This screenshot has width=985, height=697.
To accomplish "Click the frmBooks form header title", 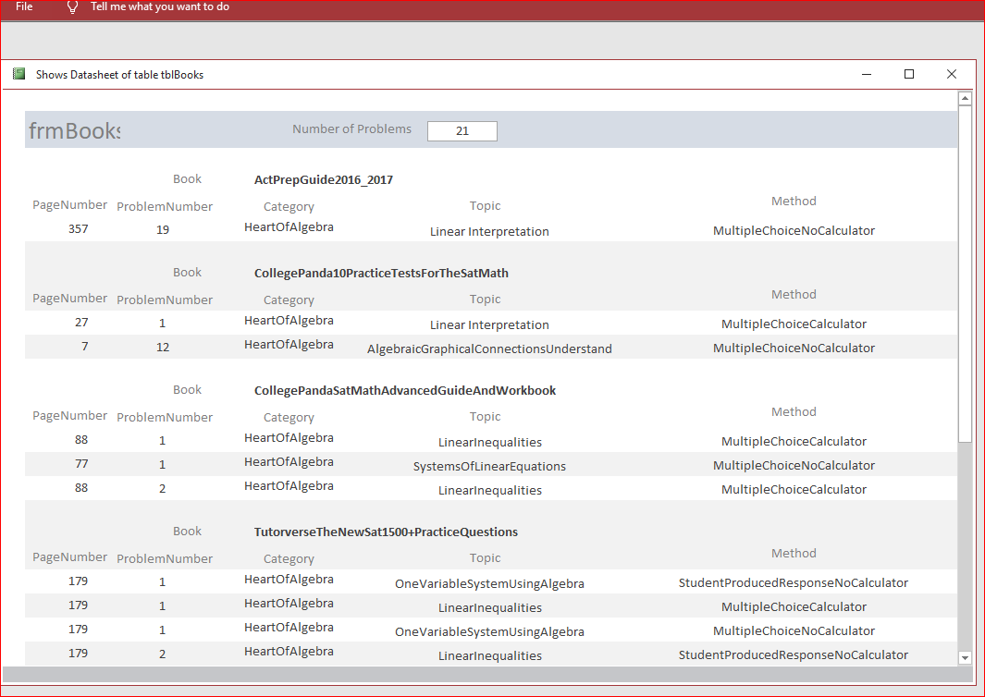I will coord(74,130).
